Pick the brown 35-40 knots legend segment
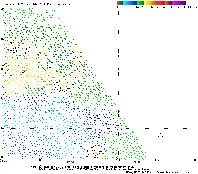The height and width of the screenshot is (174, 198). click(169, 3)
